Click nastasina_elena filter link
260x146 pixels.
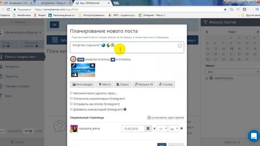point(223,78)
